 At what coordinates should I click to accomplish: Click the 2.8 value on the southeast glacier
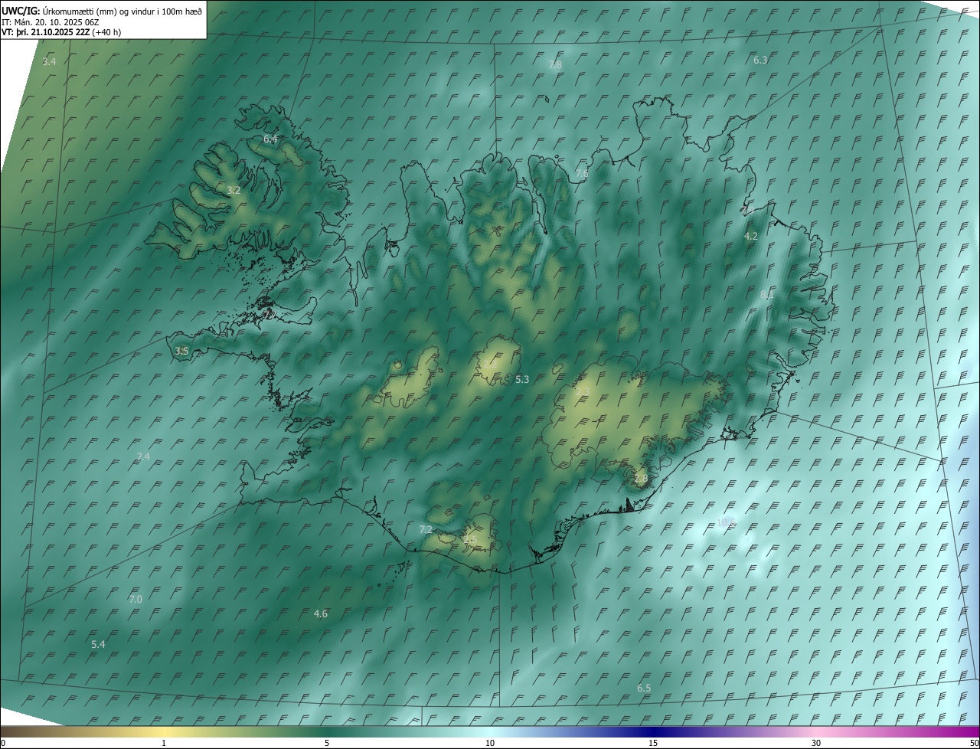[x=641, y=479]
